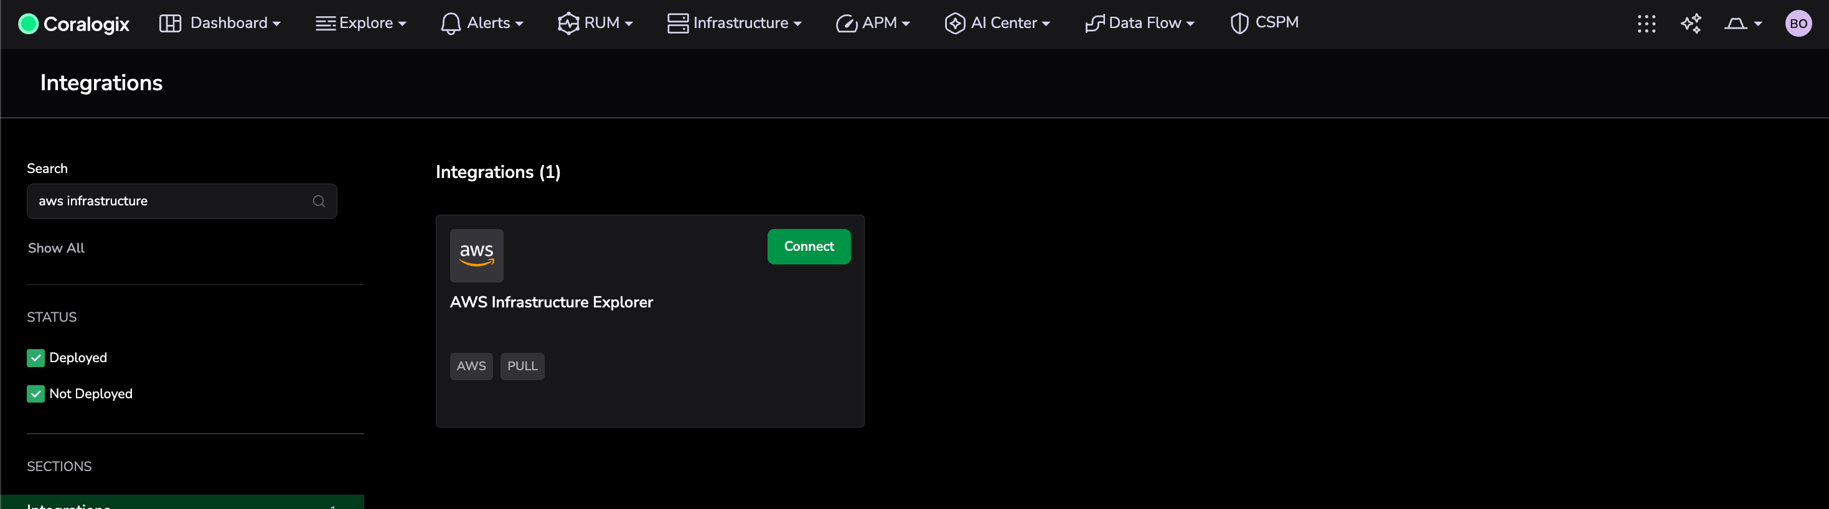Uncheck the Not Deployed status checkbox

click(35, 394)
